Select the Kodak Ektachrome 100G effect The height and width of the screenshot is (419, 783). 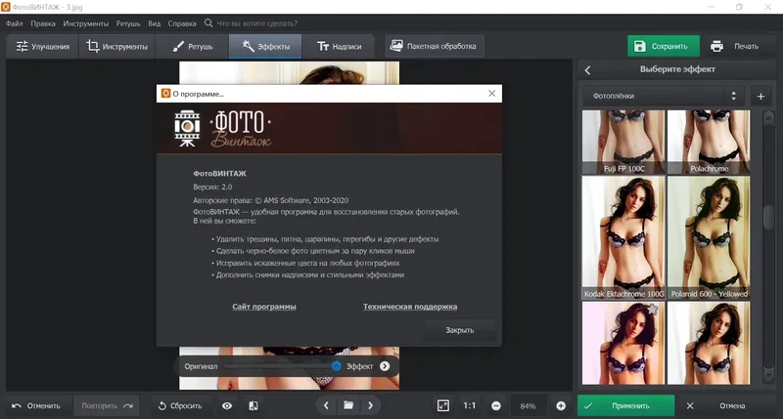click(623, 237)
